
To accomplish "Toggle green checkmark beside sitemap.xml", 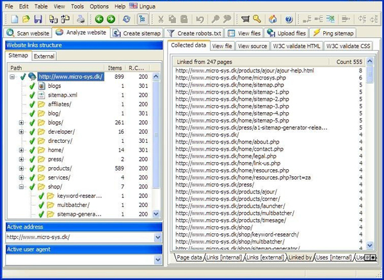I will (31, 95).
